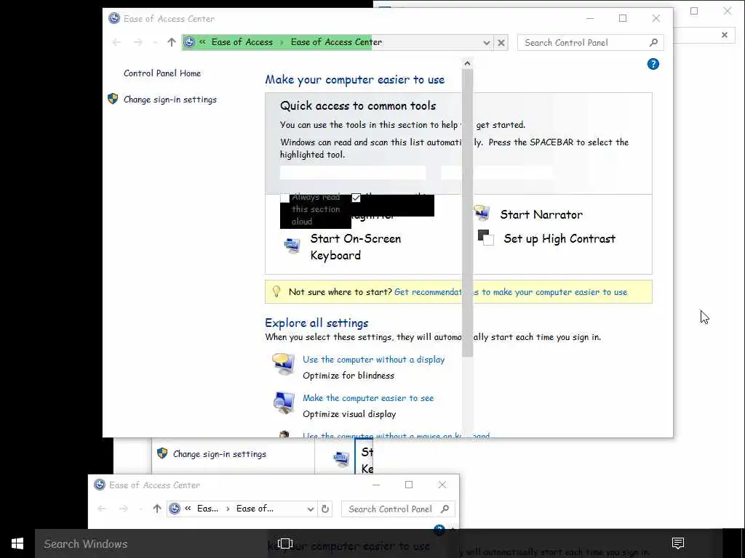Click the vertical scrollbar's up arrow
Screen dimensions: 745x558
pos(467,63)
